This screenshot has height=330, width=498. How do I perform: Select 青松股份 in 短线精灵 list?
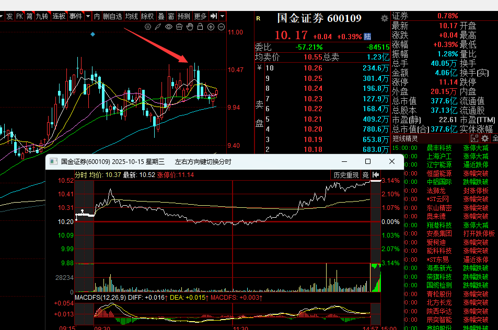coord(439,294)
